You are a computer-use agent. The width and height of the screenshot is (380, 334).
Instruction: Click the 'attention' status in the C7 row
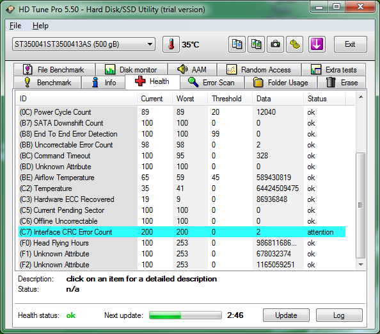(x=321, y=232)
